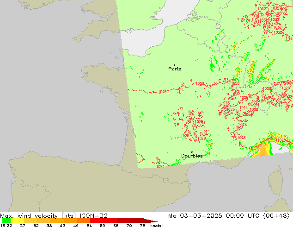The width and height of the screenshot is (293, 227).
Task: Click the yellow 22-27 knots legend swatch
Action: click(17, 221)
